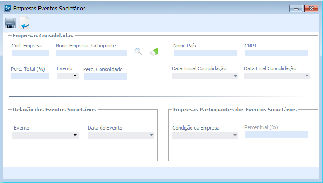This screenshot has width=323, height=183.
Task: Focus the Perc. Consolidado input field
Action: (x=106, y=77)
